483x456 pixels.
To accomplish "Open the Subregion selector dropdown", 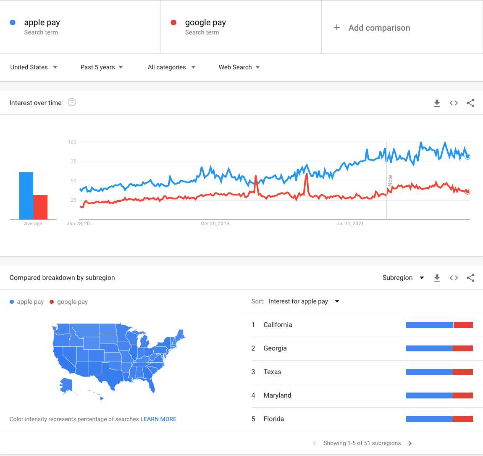I will tap(403, 278).
